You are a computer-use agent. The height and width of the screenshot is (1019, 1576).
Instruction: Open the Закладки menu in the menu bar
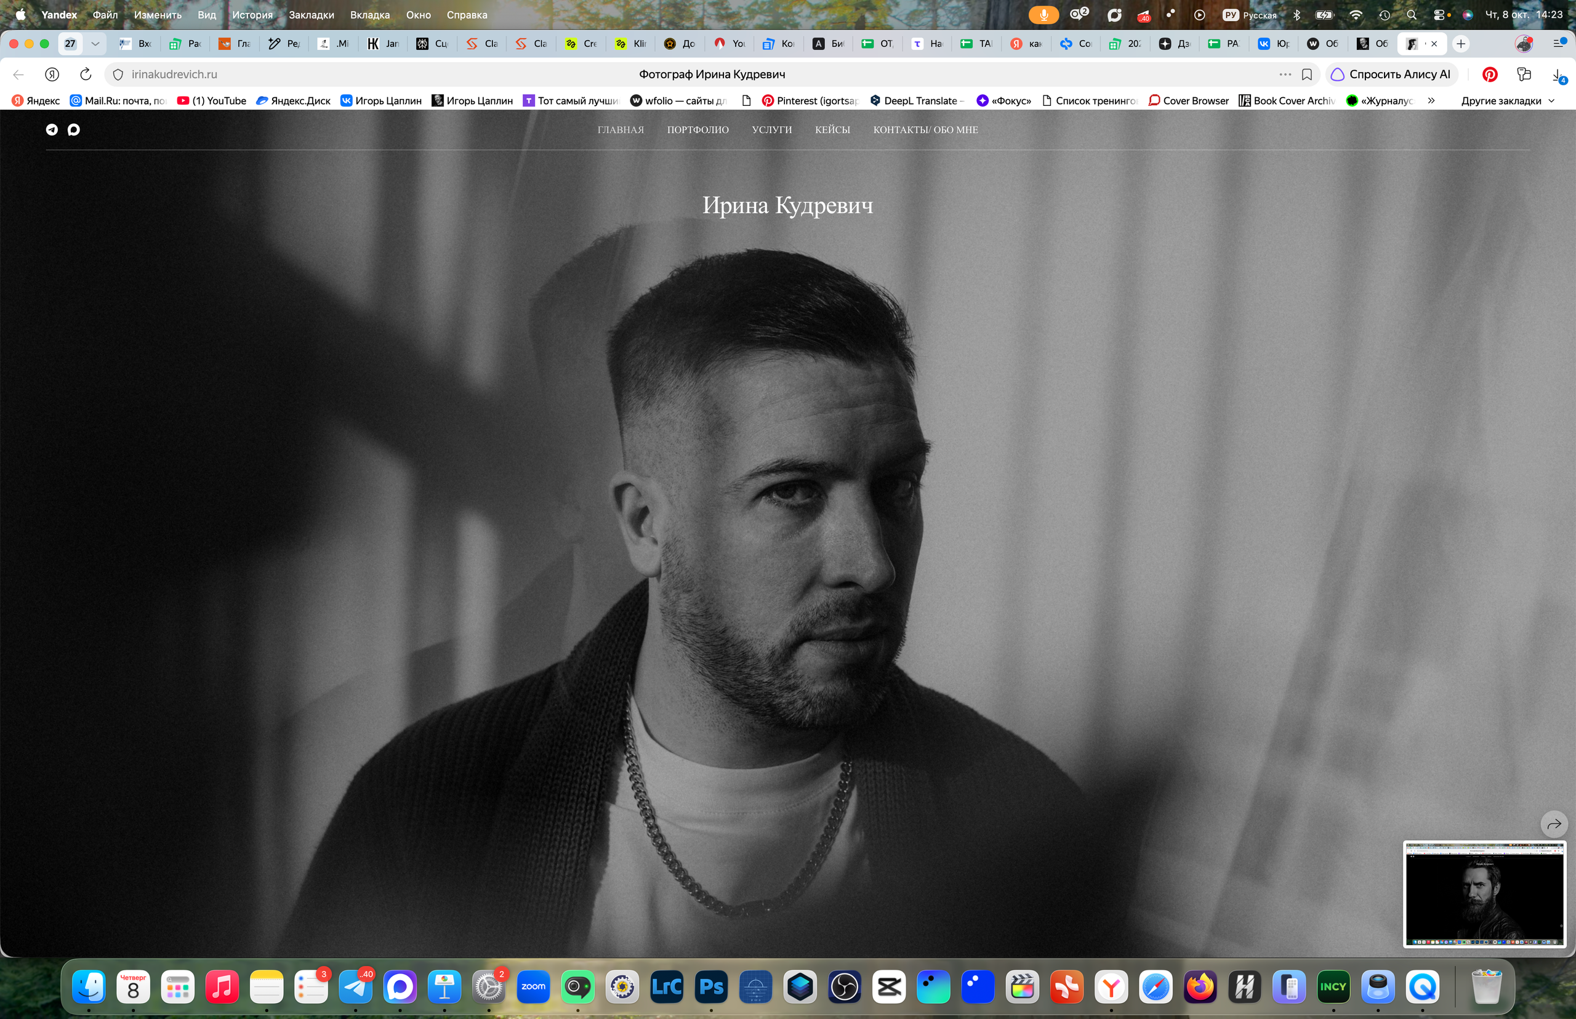[x=311, y=15]
